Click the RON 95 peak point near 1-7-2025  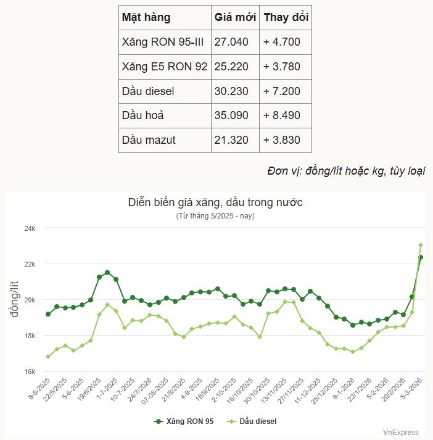[x=107, y=272]
